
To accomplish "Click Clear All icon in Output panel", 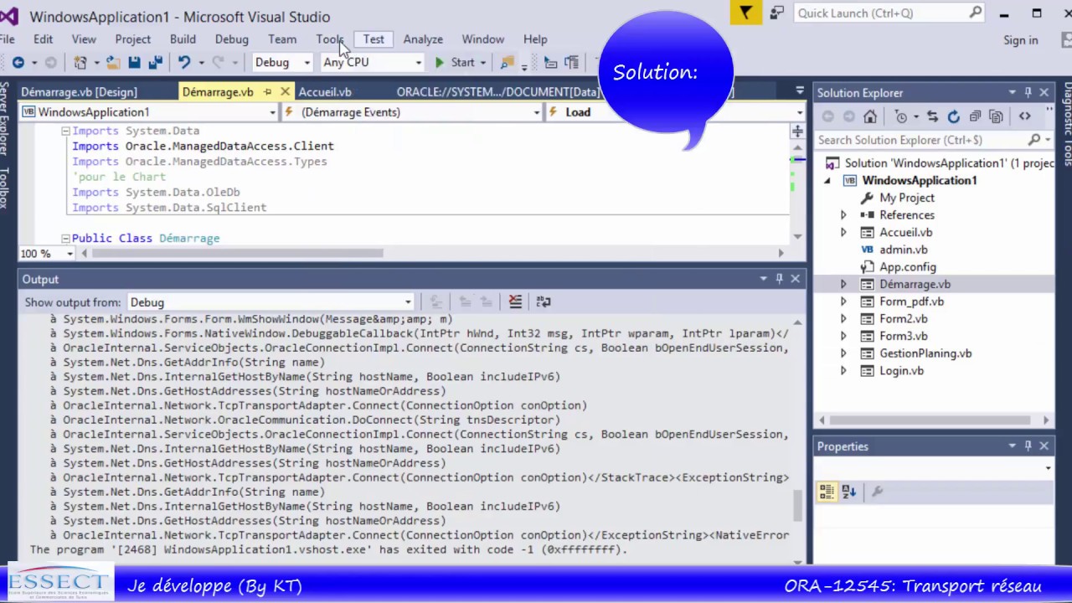I will tap(515, 301).
